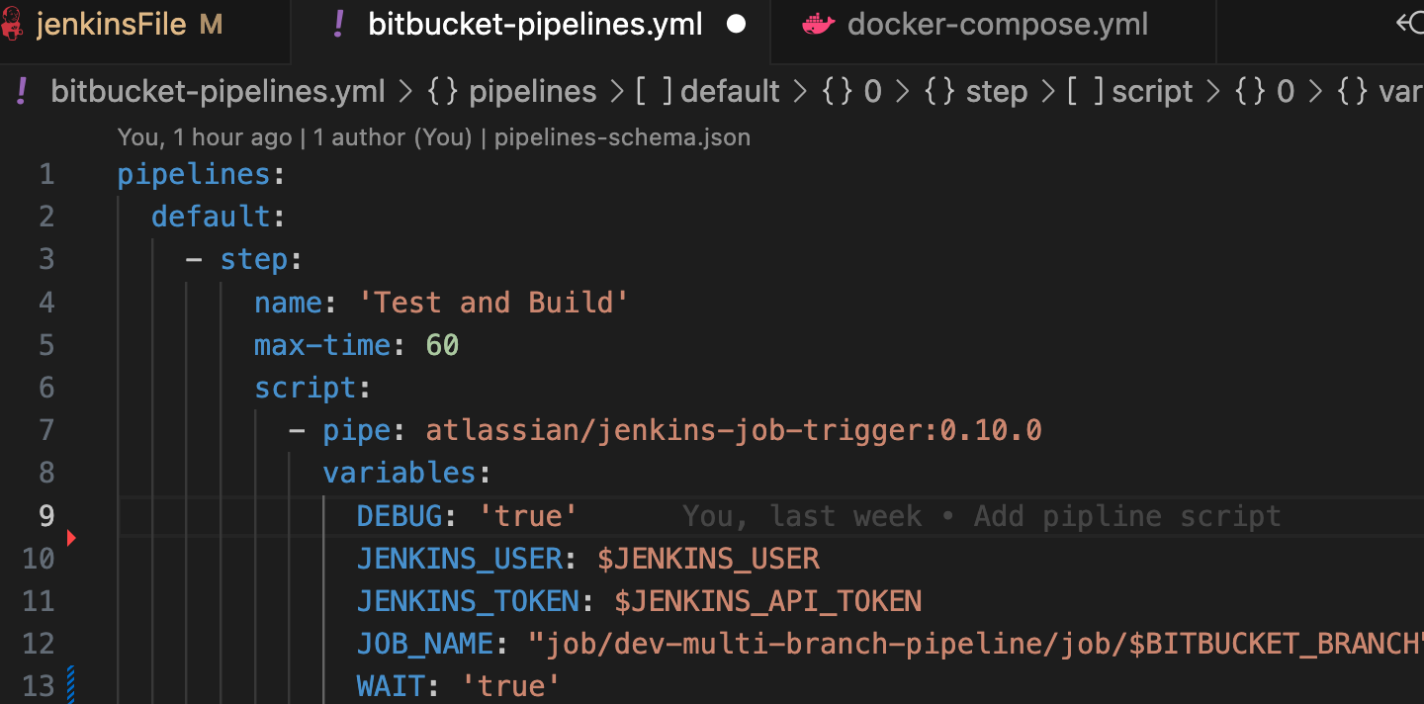This screenshot has width=1424, height=704.
Task: Click the job/dev-multi-branch-pipeline string value
Action: (976, 644)
